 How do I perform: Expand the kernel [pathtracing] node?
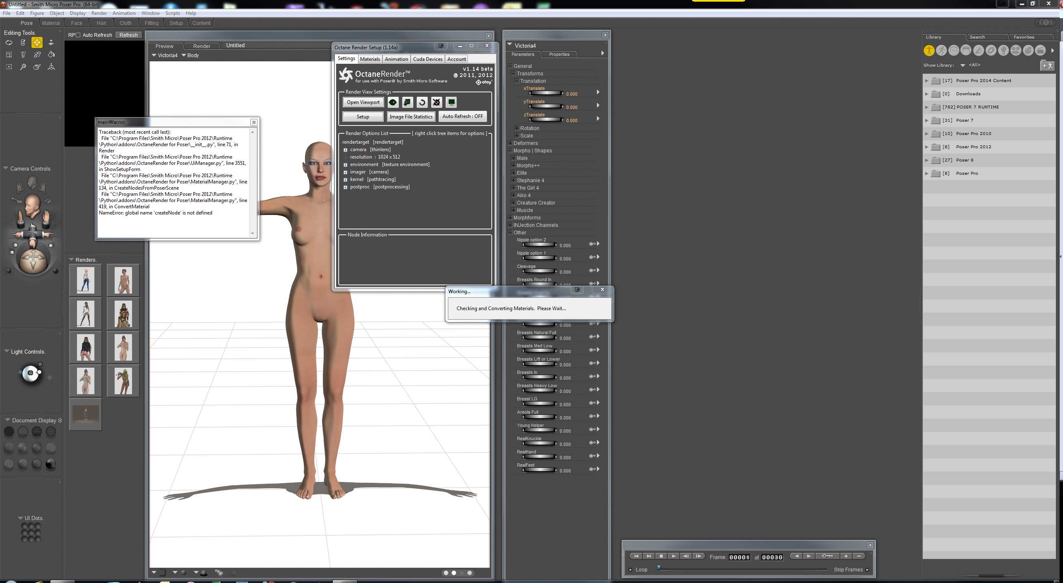pos(345,180)
